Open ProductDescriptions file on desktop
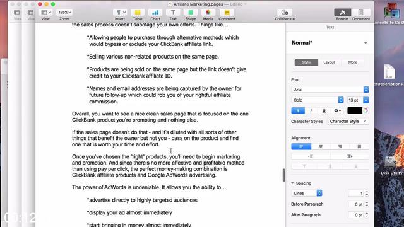 (389, 74)
